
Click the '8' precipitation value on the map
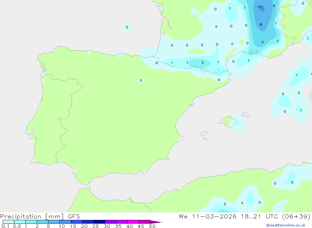click(x=261, y=25)
